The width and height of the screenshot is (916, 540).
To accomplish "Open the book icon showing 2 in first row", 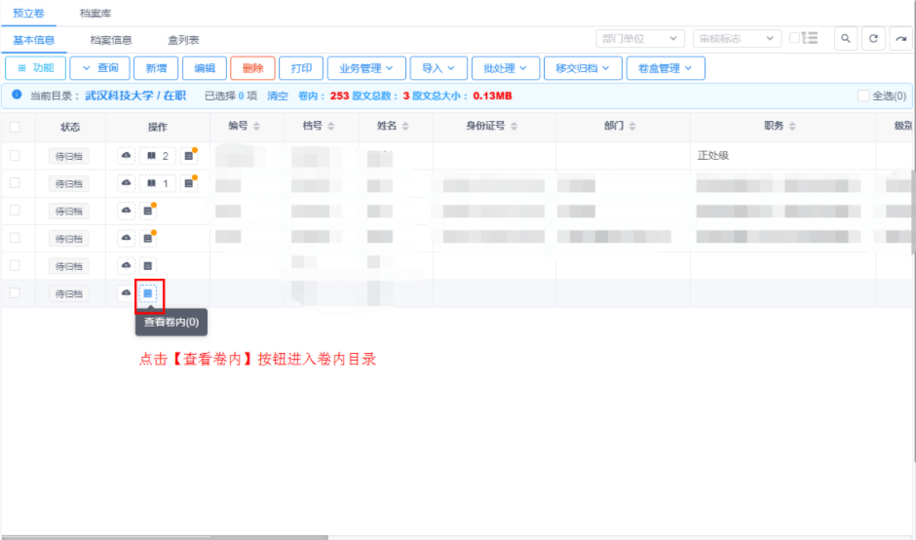I will (157, 156).
